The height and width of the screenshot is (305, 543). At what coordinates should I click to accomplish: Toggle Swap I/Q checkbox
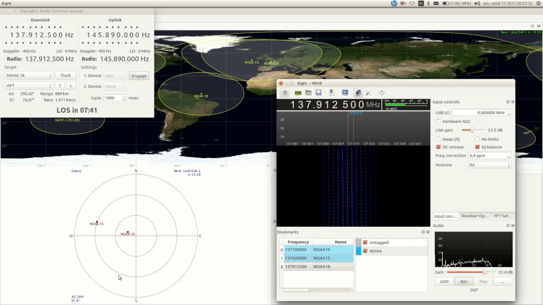click(x=438, y=139)
